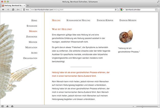Click the paragraph starting Kein Mensch kann mich heilen
The width and height of the screenshot is (160, 108).
point(81,90)
